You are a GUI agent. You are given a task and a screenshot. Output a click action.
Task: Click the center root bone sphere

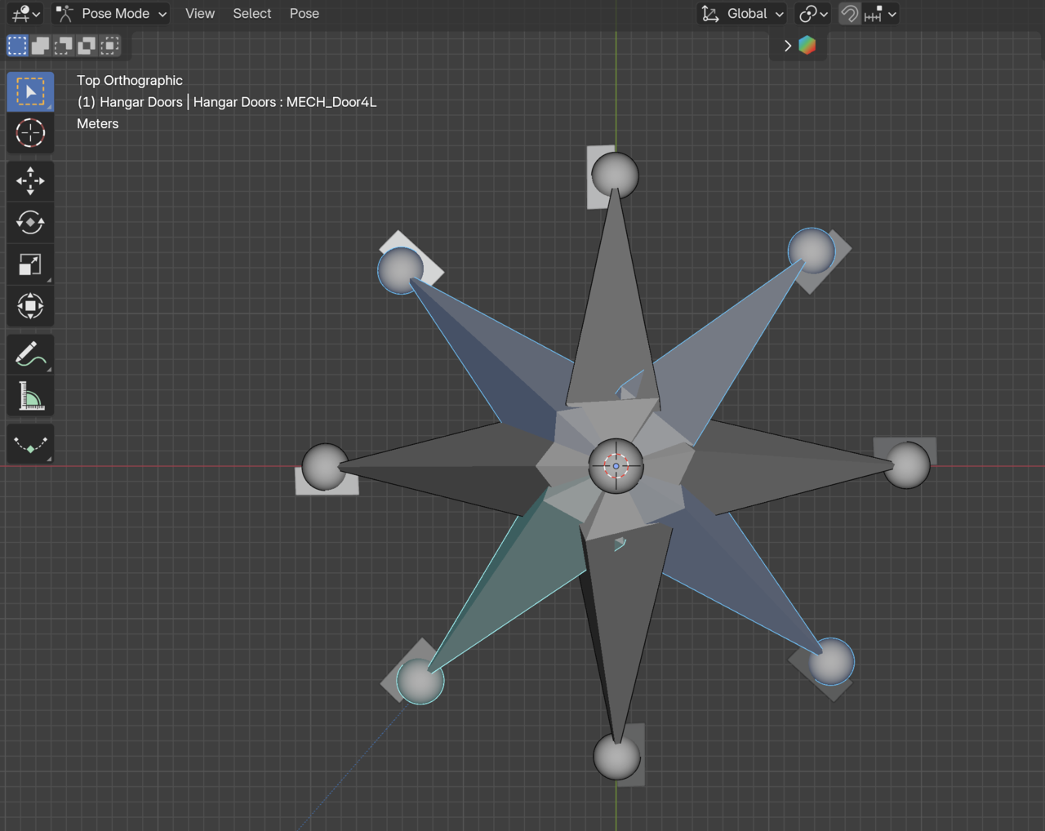pos(616,466)
